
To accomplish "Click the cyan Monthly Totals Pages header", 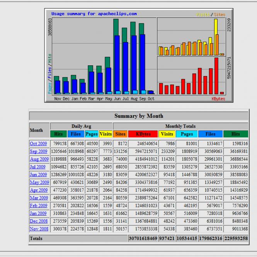I will pos(187,134).
